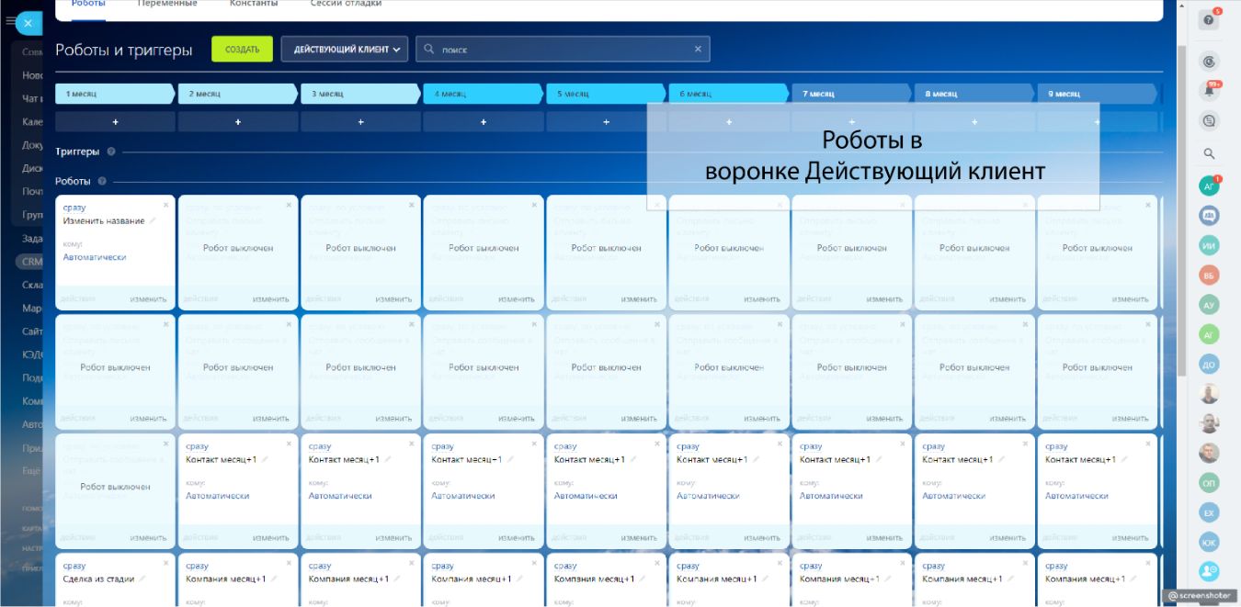Open the Действующий клиент funnel dropdown
The height and width of the screenshot is (607, 1241).
coord(345,50)
